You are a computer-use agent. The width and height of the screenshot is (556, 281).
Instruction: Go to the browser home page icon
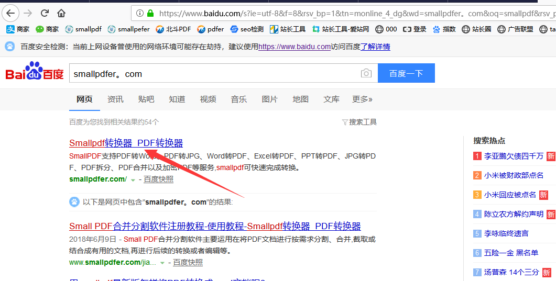(61, 14)
